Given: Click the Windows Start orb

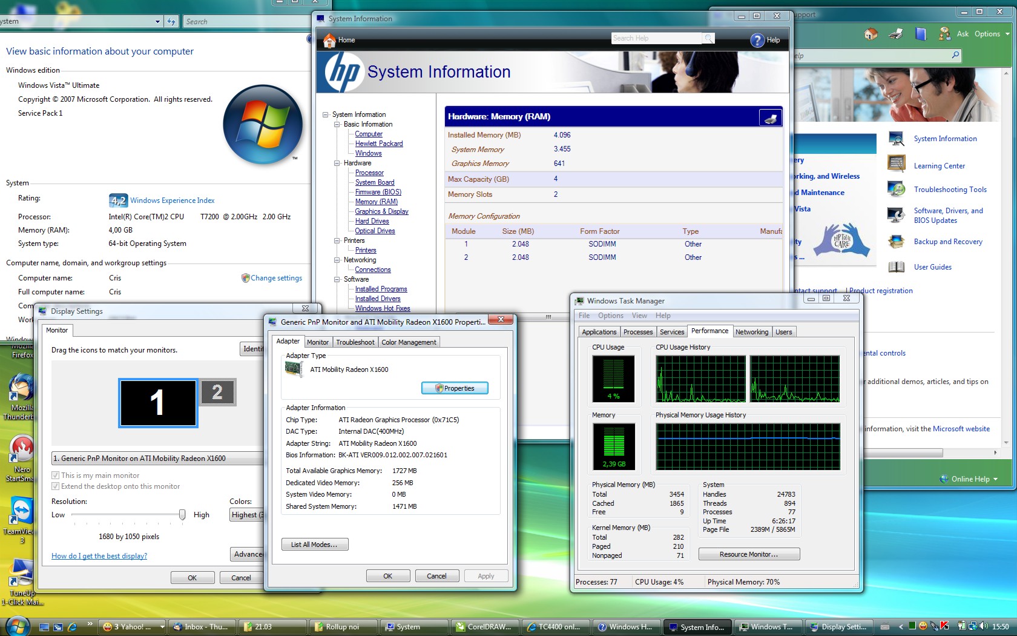Looking at the screenshot, I should (17, 626).
